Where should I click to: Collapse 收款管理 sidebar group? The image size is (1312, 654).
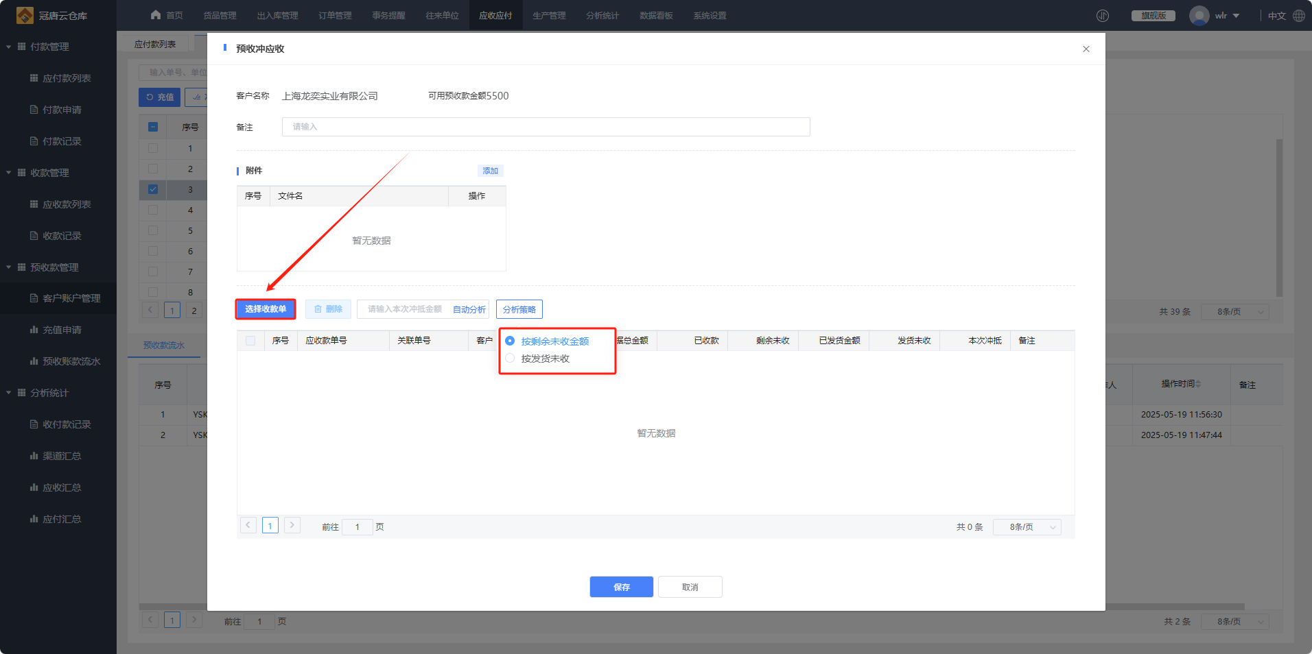[x=9, y=173]
